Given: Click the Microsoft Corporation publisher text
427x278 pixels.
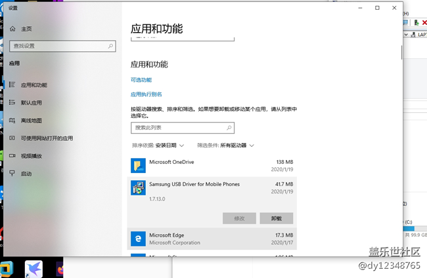Looking at the screenshot, I should point(175,243).
